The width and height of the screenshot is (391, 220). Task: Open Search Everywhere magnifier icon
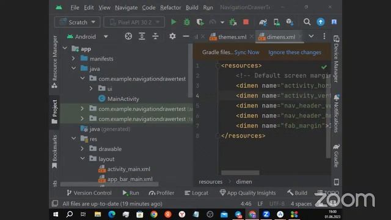[307, 22]
